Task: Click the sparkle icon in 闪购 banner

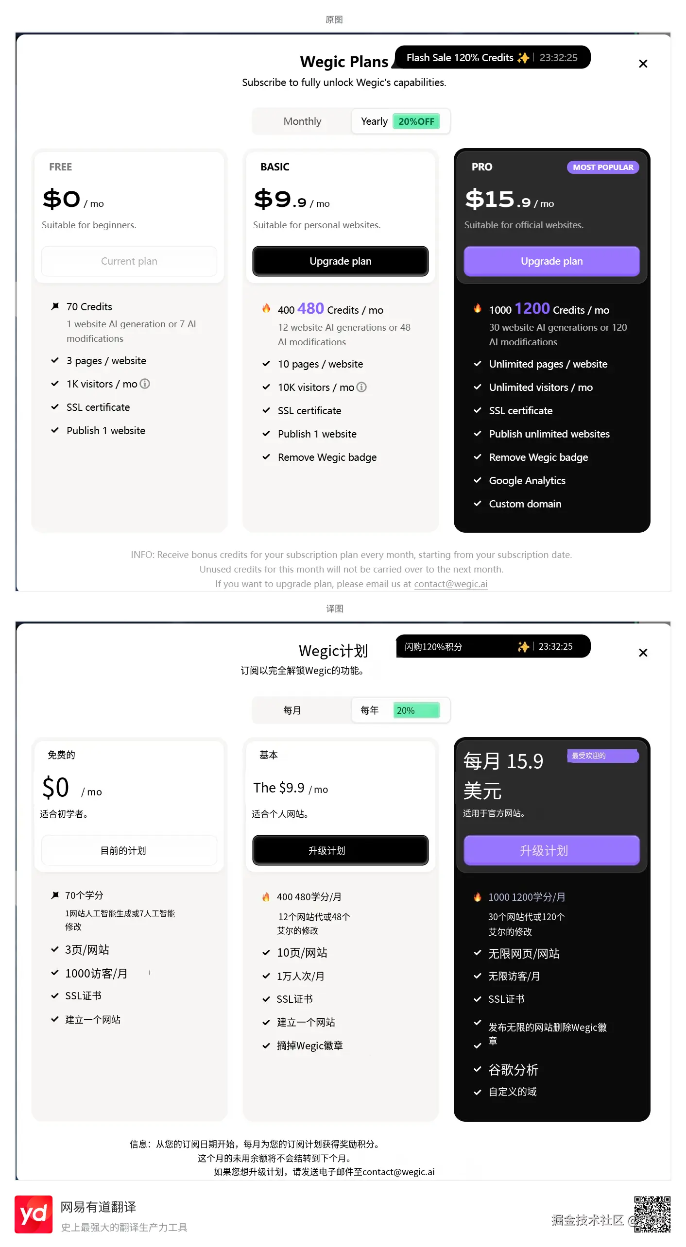Action: click(523, 647)
